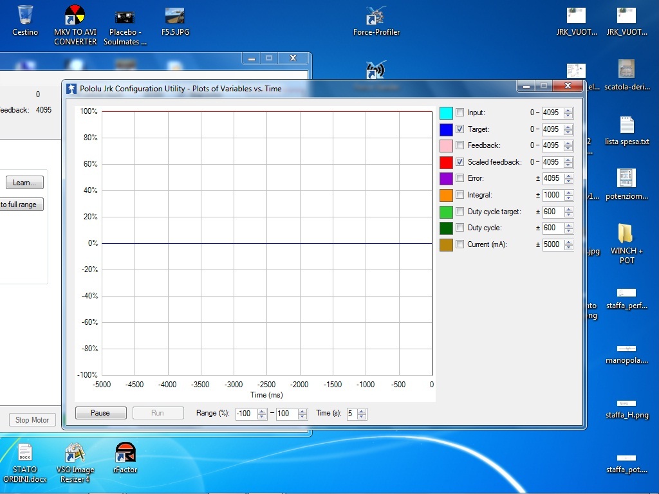Enable the Integral plot checkbox

(459, 195)
